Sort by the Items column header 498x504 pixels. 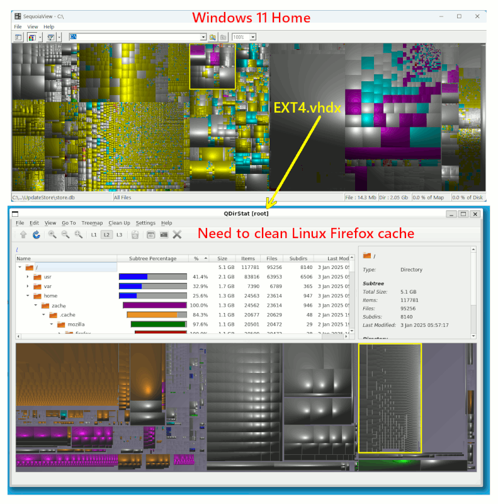click(247, 258)
